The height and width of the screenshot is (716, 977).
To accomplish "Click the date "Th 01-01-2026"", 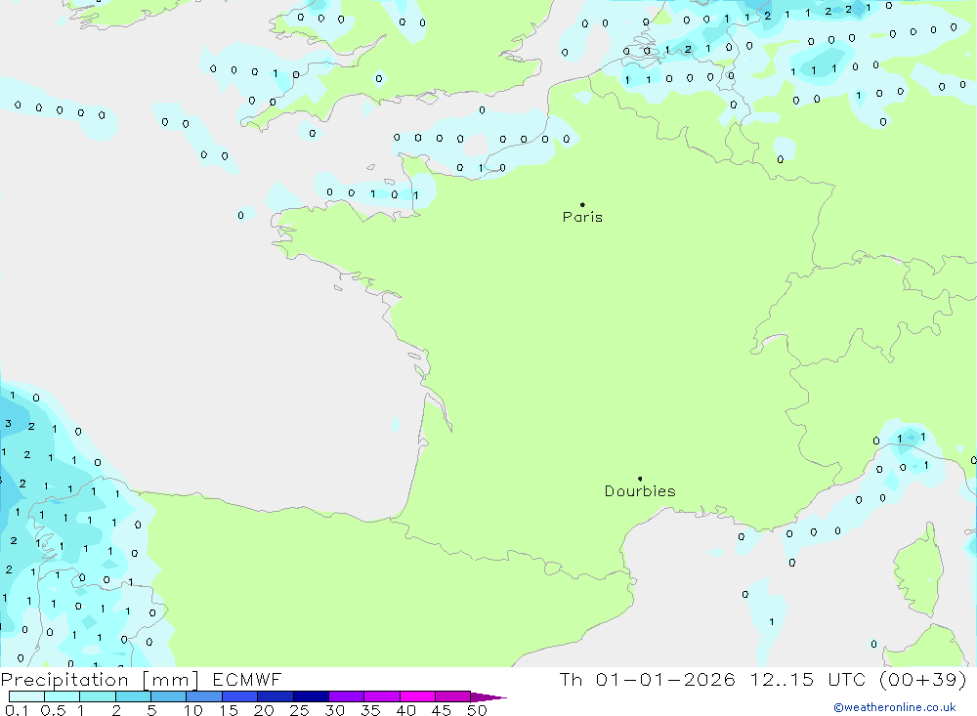I will tap(648, 679).
